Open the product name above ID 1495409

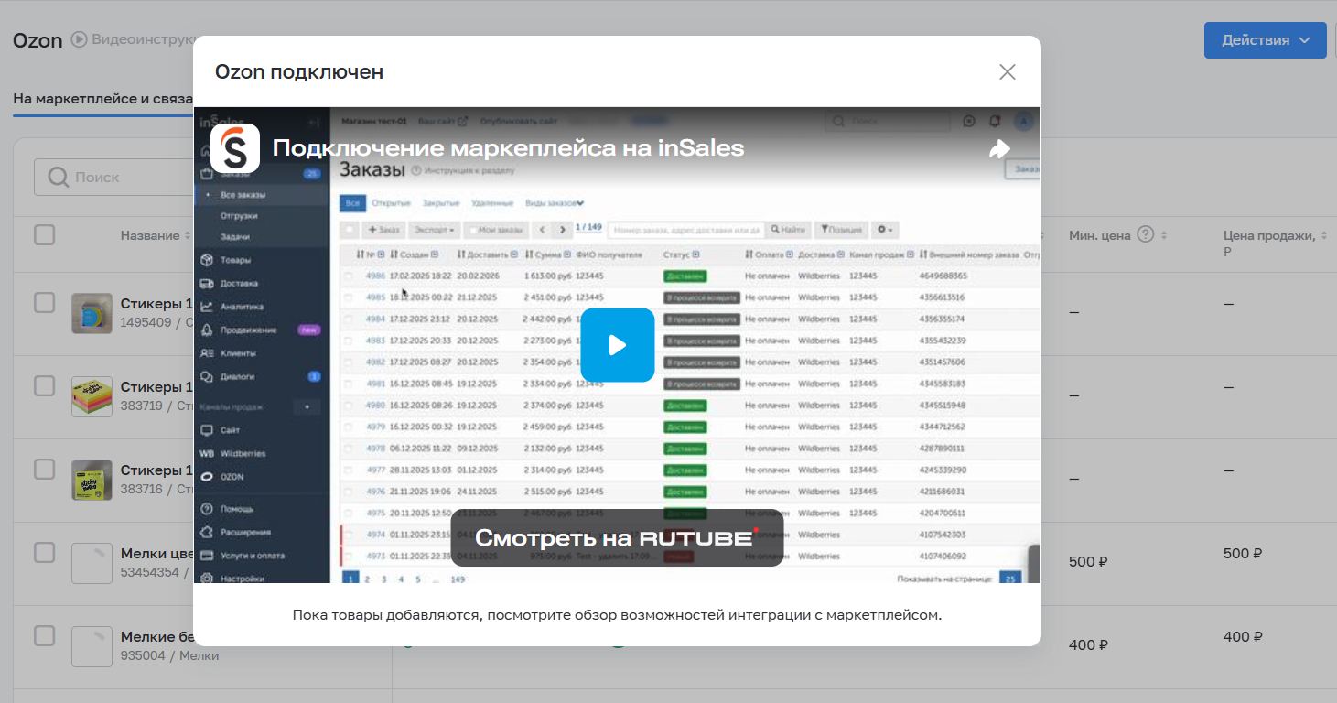tap(156, 304)
